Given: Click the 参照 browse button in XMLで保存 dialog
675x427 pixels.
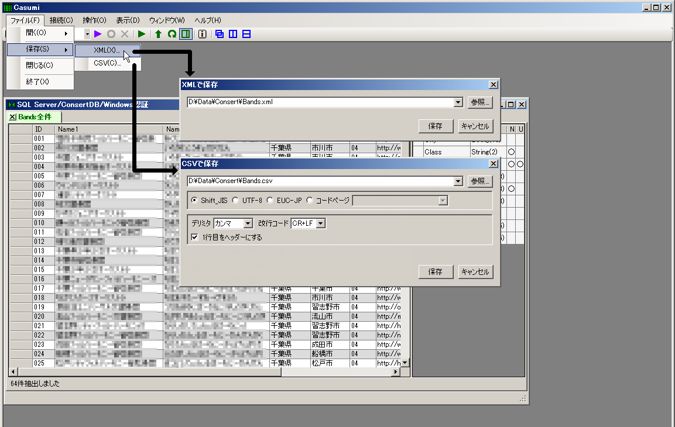Looking at the screenshot, I should point(481,102).
